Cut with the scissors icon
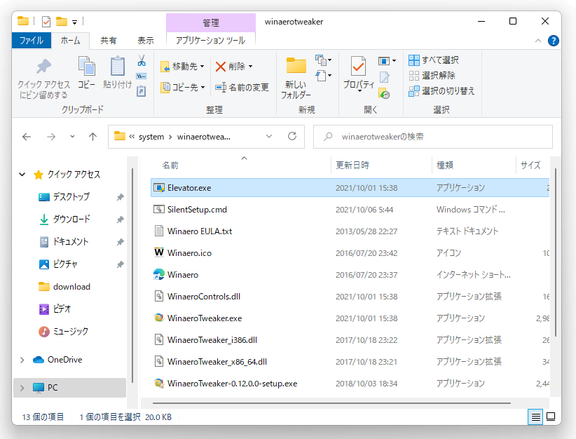This screenshot has height=439, width=576. point(142,60)
